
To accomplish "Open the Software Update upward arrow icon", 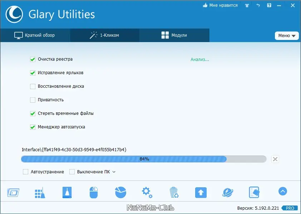I will click(201, 193).
